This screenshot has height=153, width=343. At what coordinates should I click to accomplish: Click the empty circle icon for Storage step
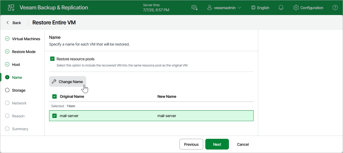tap(7, 90)
